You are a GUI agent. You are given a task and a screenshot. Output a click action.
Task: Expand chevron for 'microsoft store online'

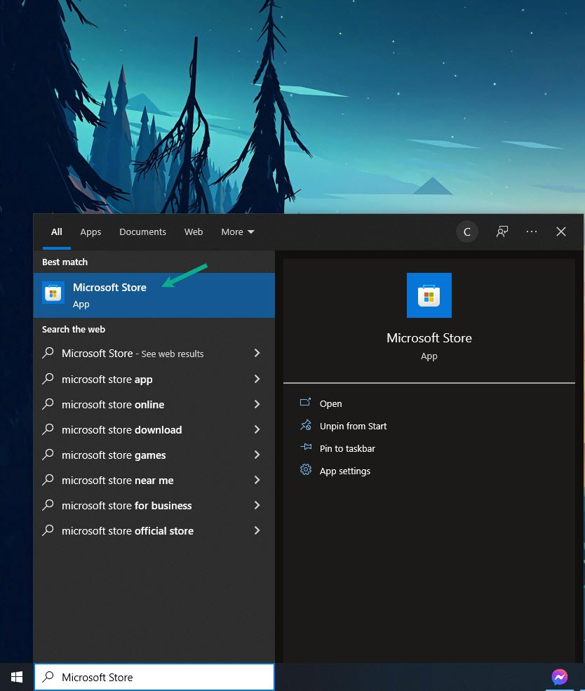257,404
